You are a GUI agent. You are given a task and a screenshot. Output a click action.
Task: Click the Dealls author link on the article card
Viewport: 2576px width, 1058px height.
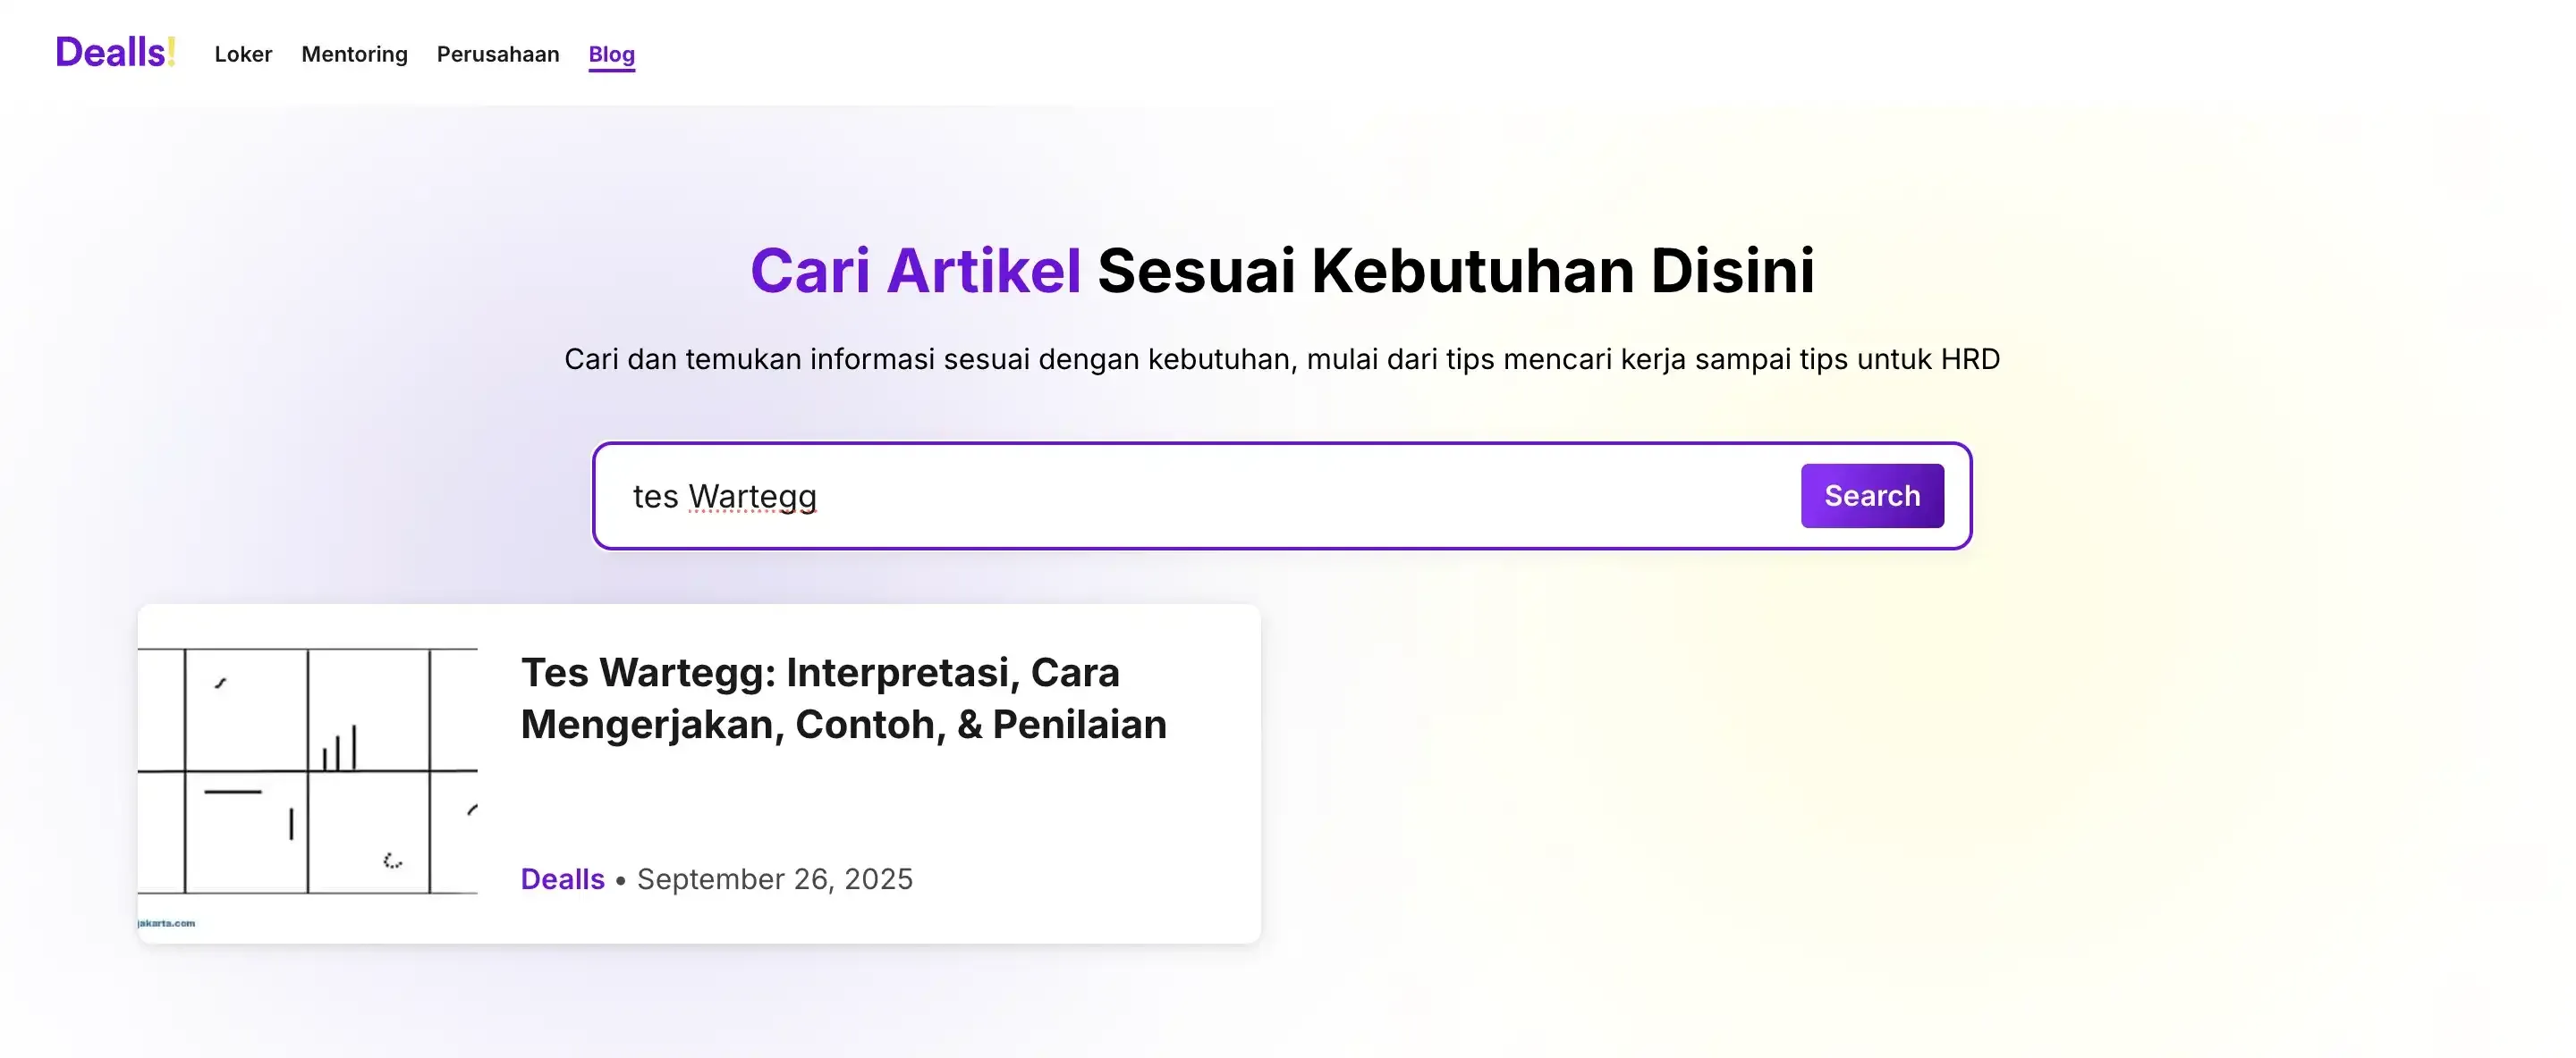click(561, 879)
